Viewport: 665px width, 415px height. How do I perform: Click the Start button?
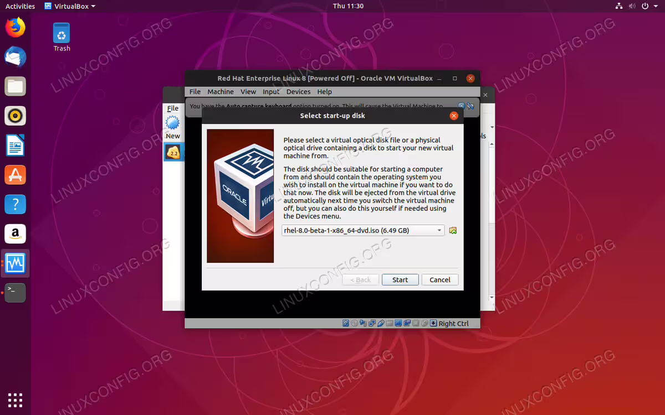coord(400,280)
